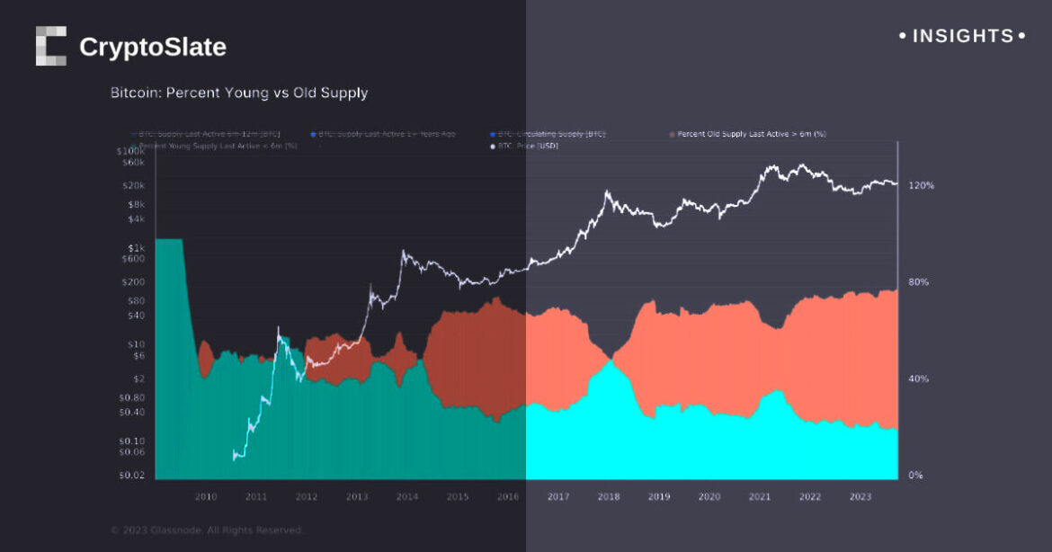Click the blue dot beside Circulating Supply

(492, 134)
